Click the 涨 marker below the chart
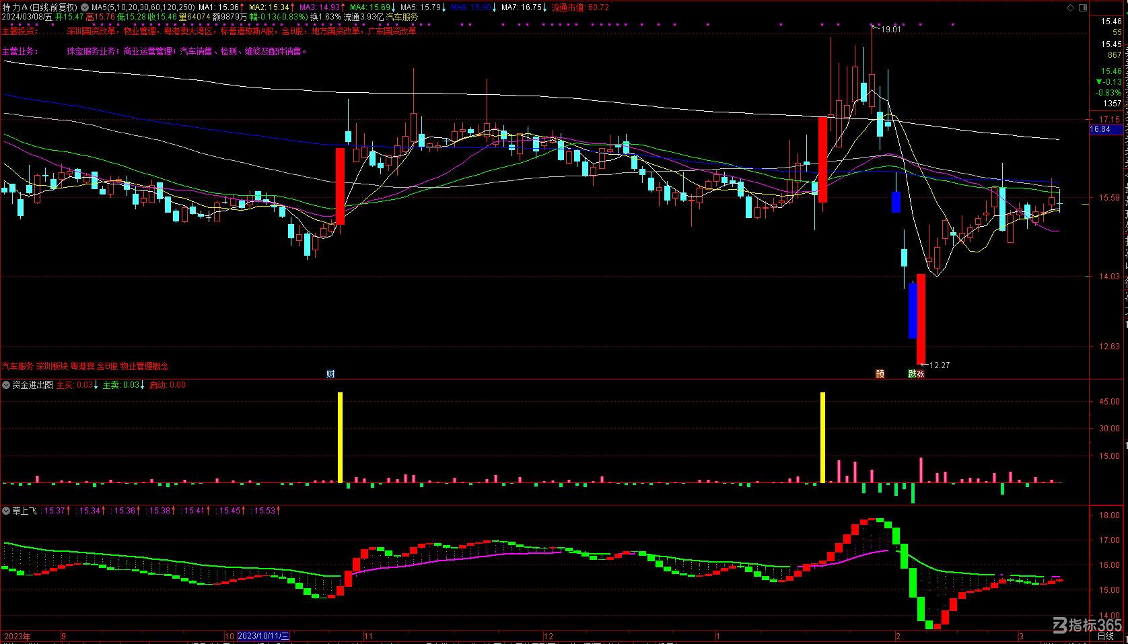The width and height of the screenshot is (1128, 644). pos(921,374)
